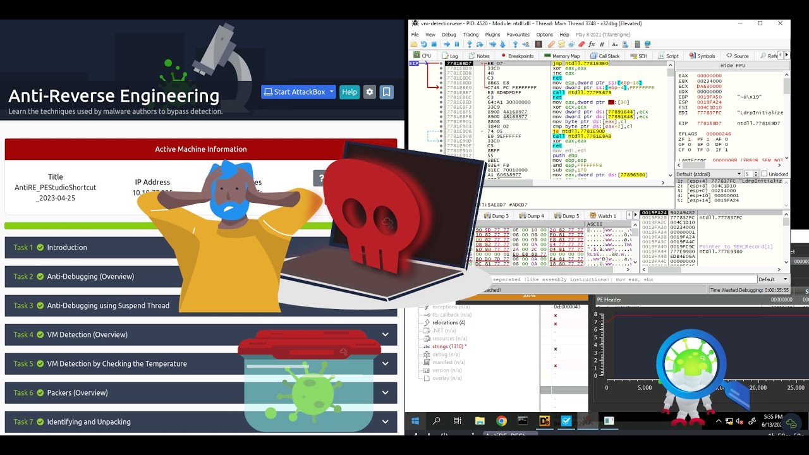Click the taskbar Search magnifier icon
The height and width of the screenshot is (455, 809).
[x=436, y=421]
